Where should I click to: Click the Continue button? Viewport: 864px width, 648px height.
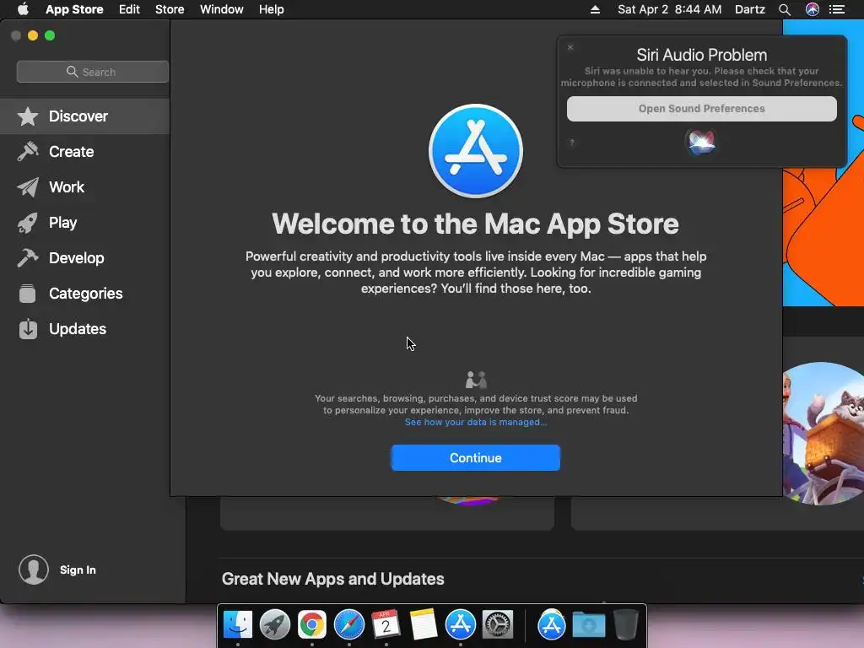pos(476,458)
